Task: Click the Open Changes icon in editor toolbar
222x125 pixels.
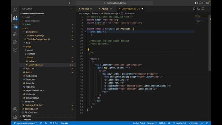Action: pos(198,9)
